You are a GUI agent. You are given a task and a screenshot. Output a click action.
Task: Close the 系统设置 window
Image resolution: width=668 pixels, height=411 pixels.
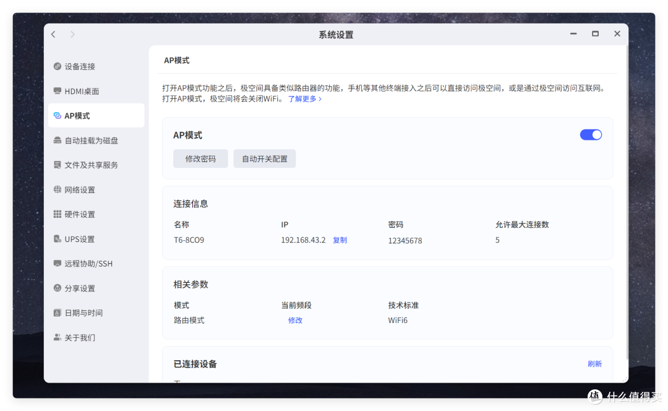click(617, 33)
